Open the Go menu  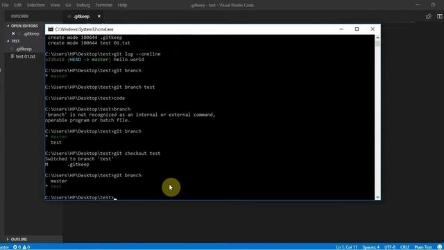click(68, 5)
